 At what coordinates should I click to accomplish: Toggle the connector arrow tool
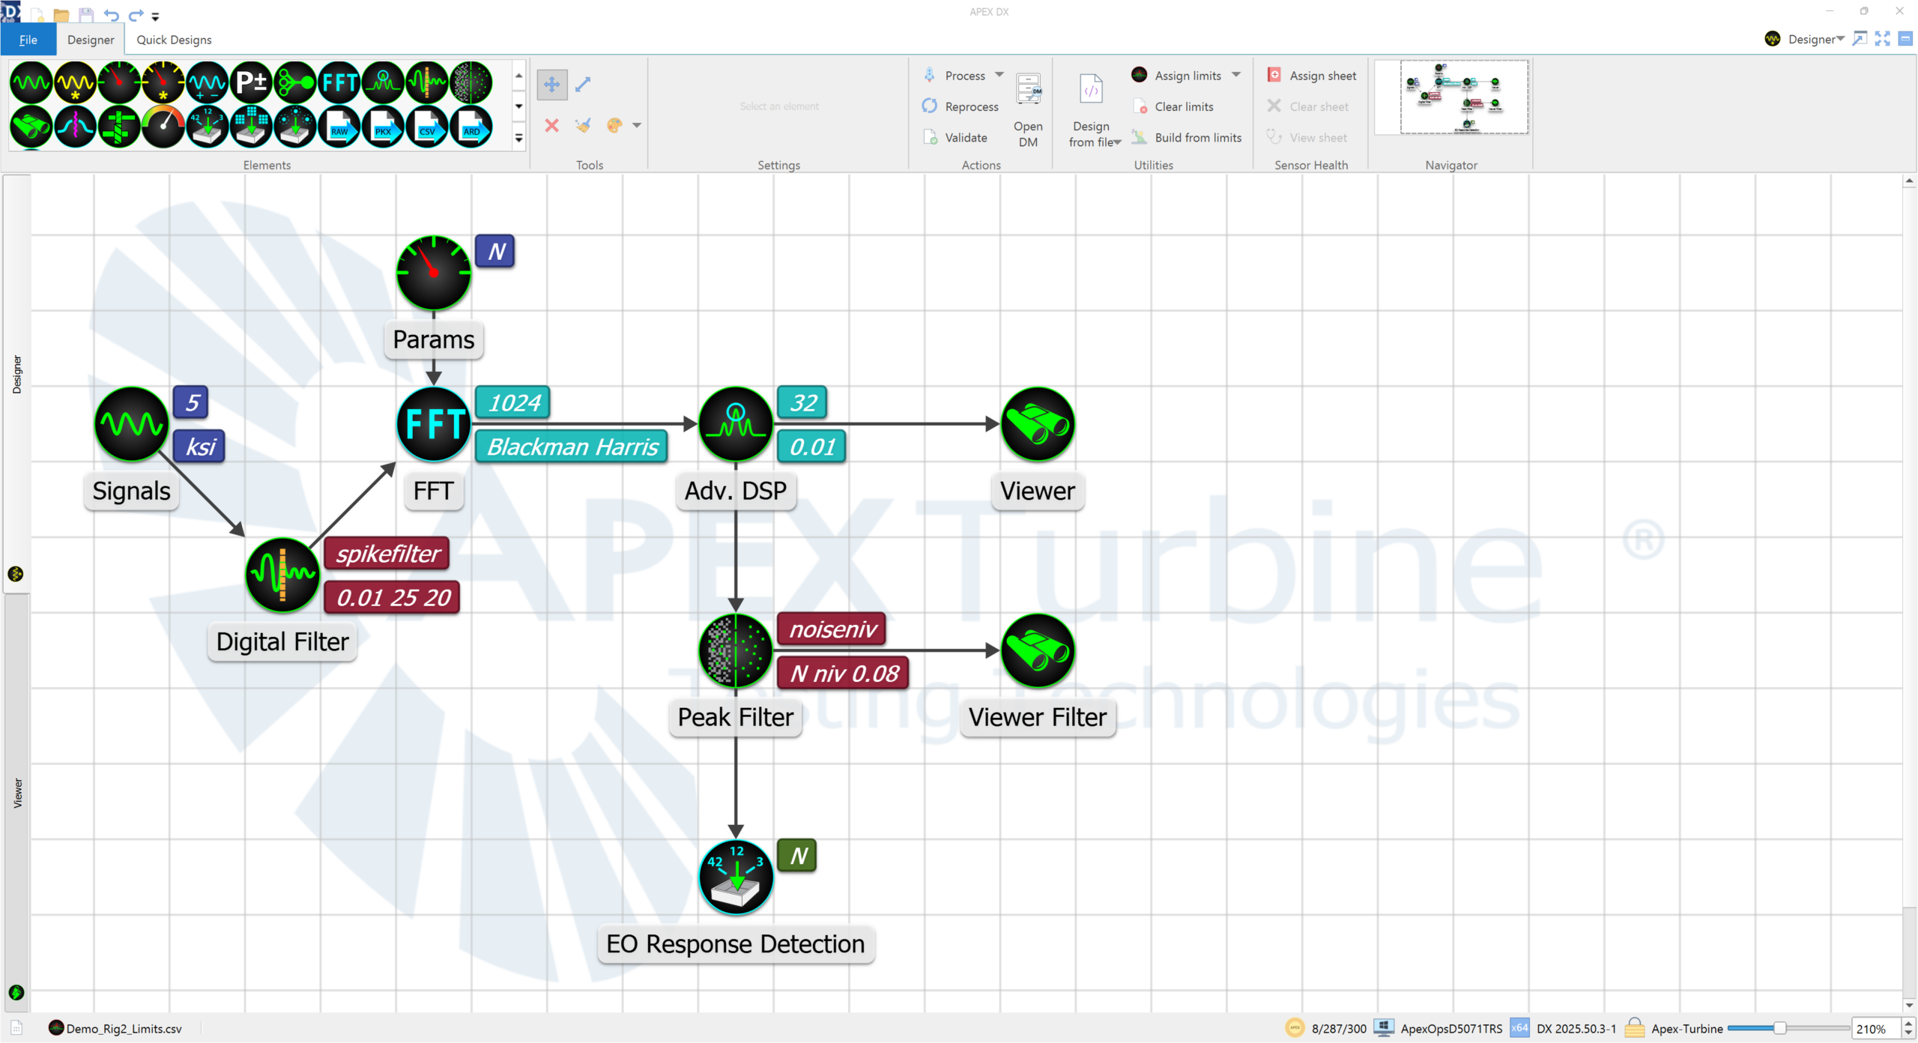pos(583,85)
